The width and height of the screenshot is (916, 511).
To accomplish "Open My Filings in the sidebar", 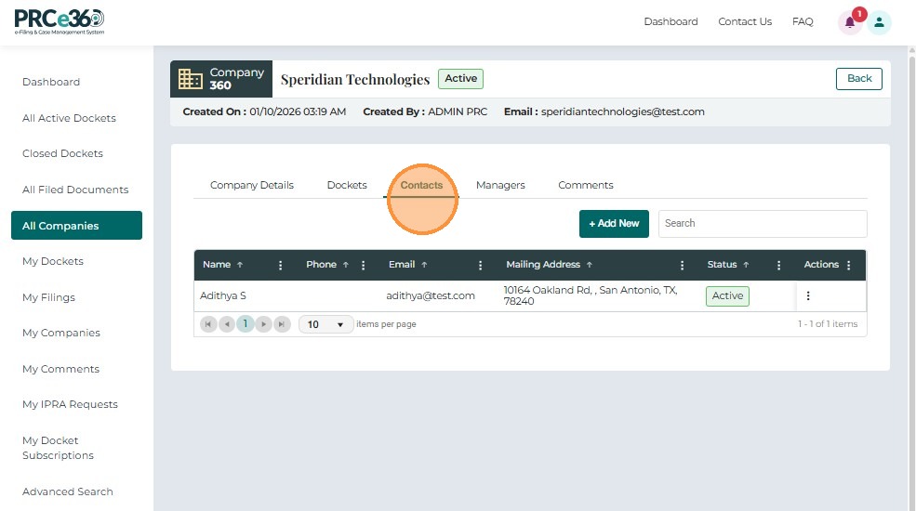I will pyautogui.click(x=49, y=297).
